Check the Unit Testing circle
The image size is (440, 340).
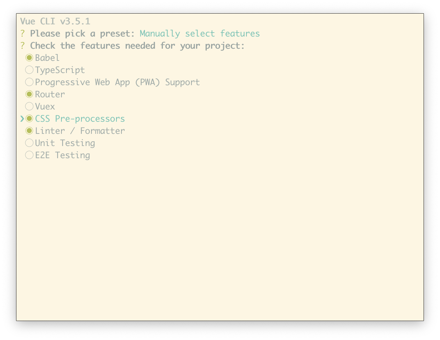pos(29,143)
